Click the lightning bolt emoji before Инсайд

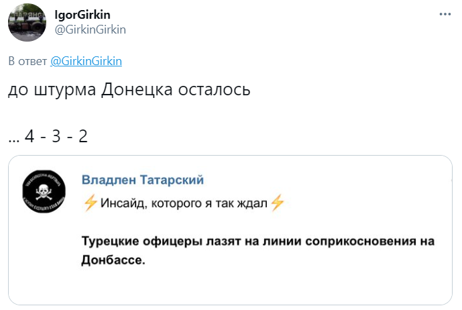(90, 204)
